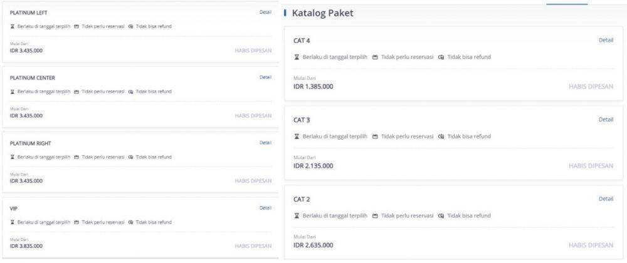Click refund icon in CAT 2 package

click(441, 215)
